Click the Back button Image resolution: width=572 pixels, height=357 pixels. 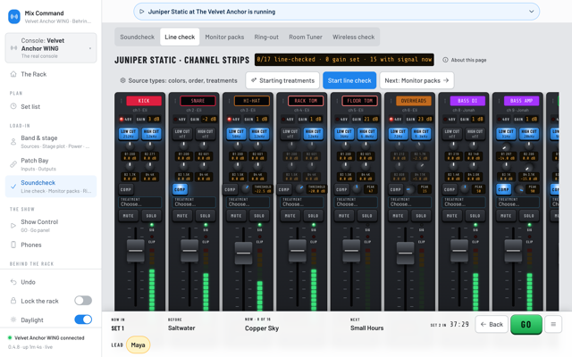tap(492, 324)
